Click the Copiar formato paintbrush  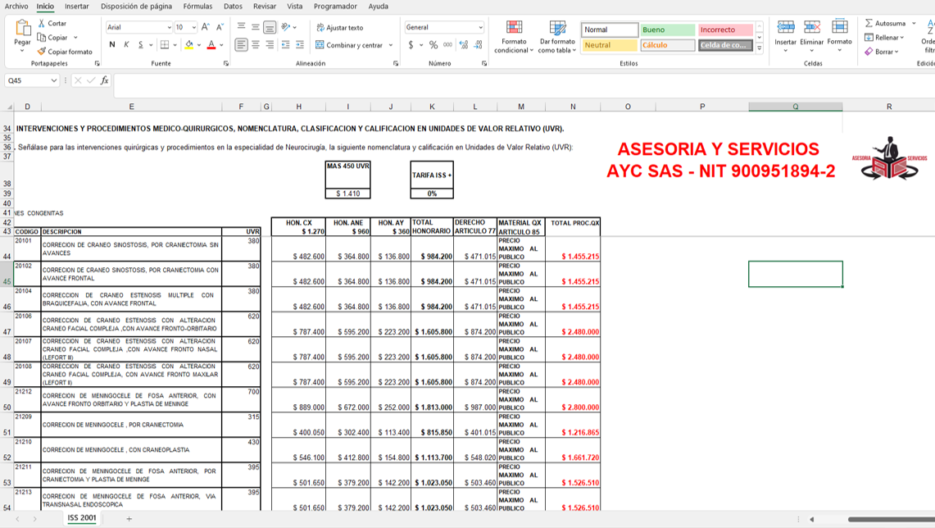pos(42,52)
